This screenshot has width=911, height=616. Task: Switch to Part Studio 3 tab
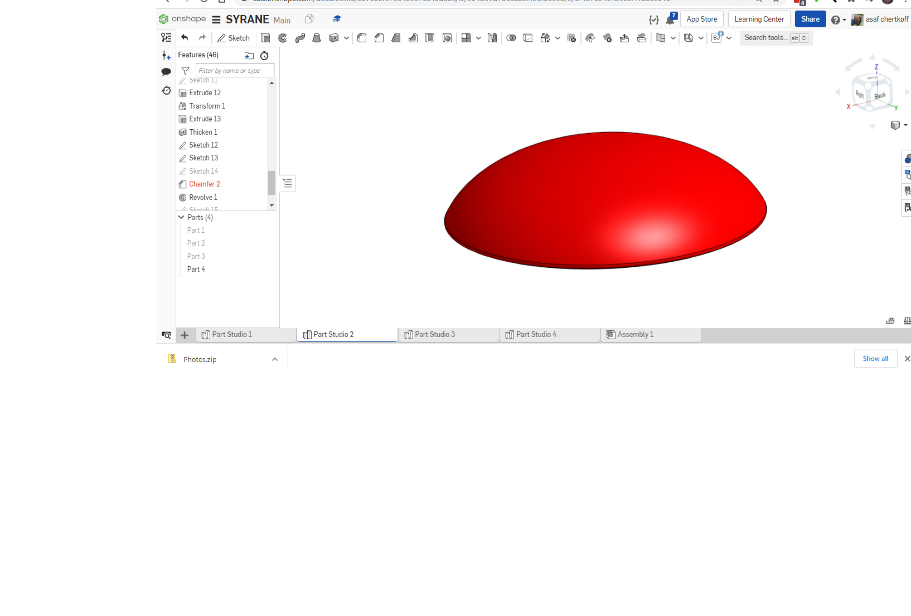[449, 335]
